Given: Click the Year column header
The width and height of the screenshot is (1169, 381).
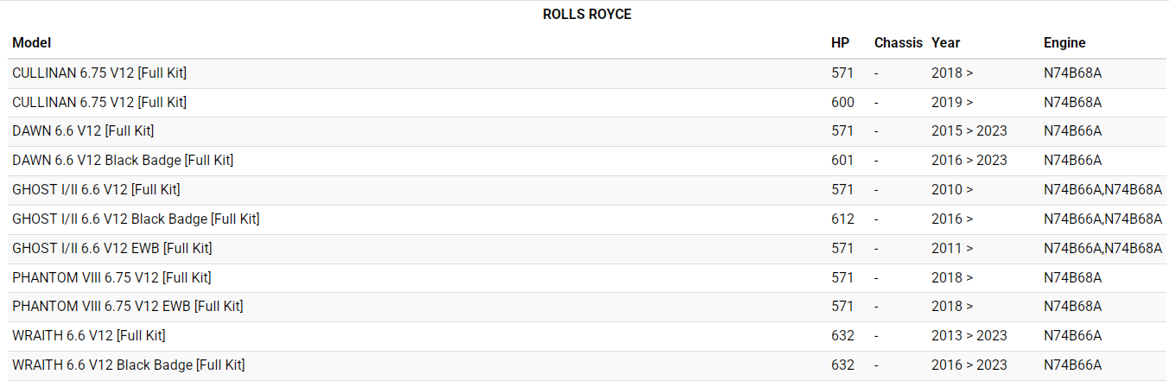Looking at the screenshot, I should tap(945, 43).
